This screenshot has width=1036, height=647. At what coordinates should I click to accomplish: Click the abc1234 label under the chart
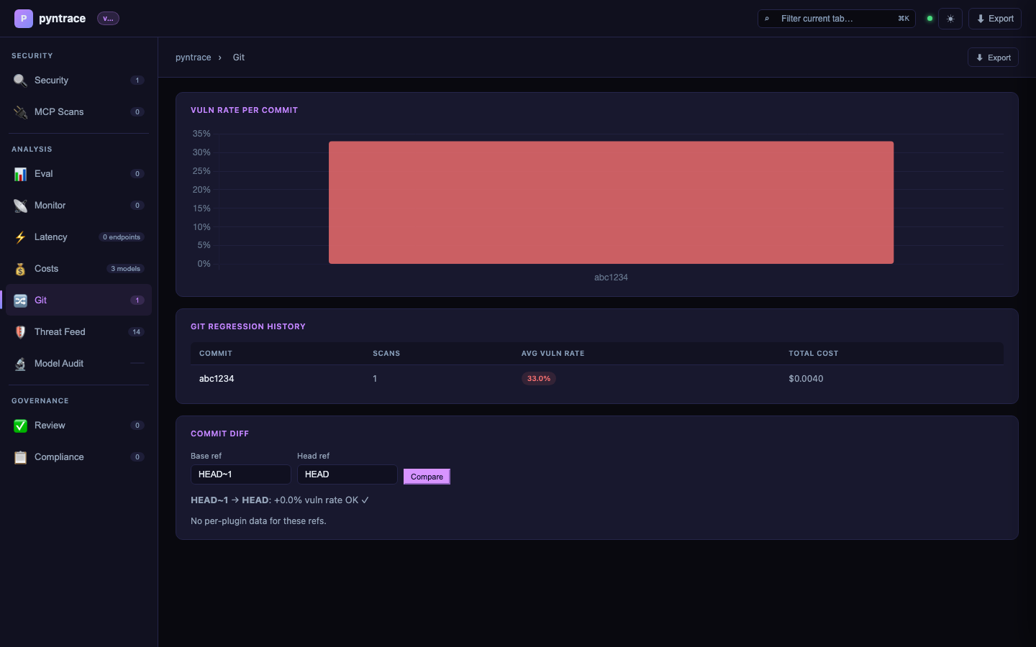pyautogui.click(x=611, y=277)
